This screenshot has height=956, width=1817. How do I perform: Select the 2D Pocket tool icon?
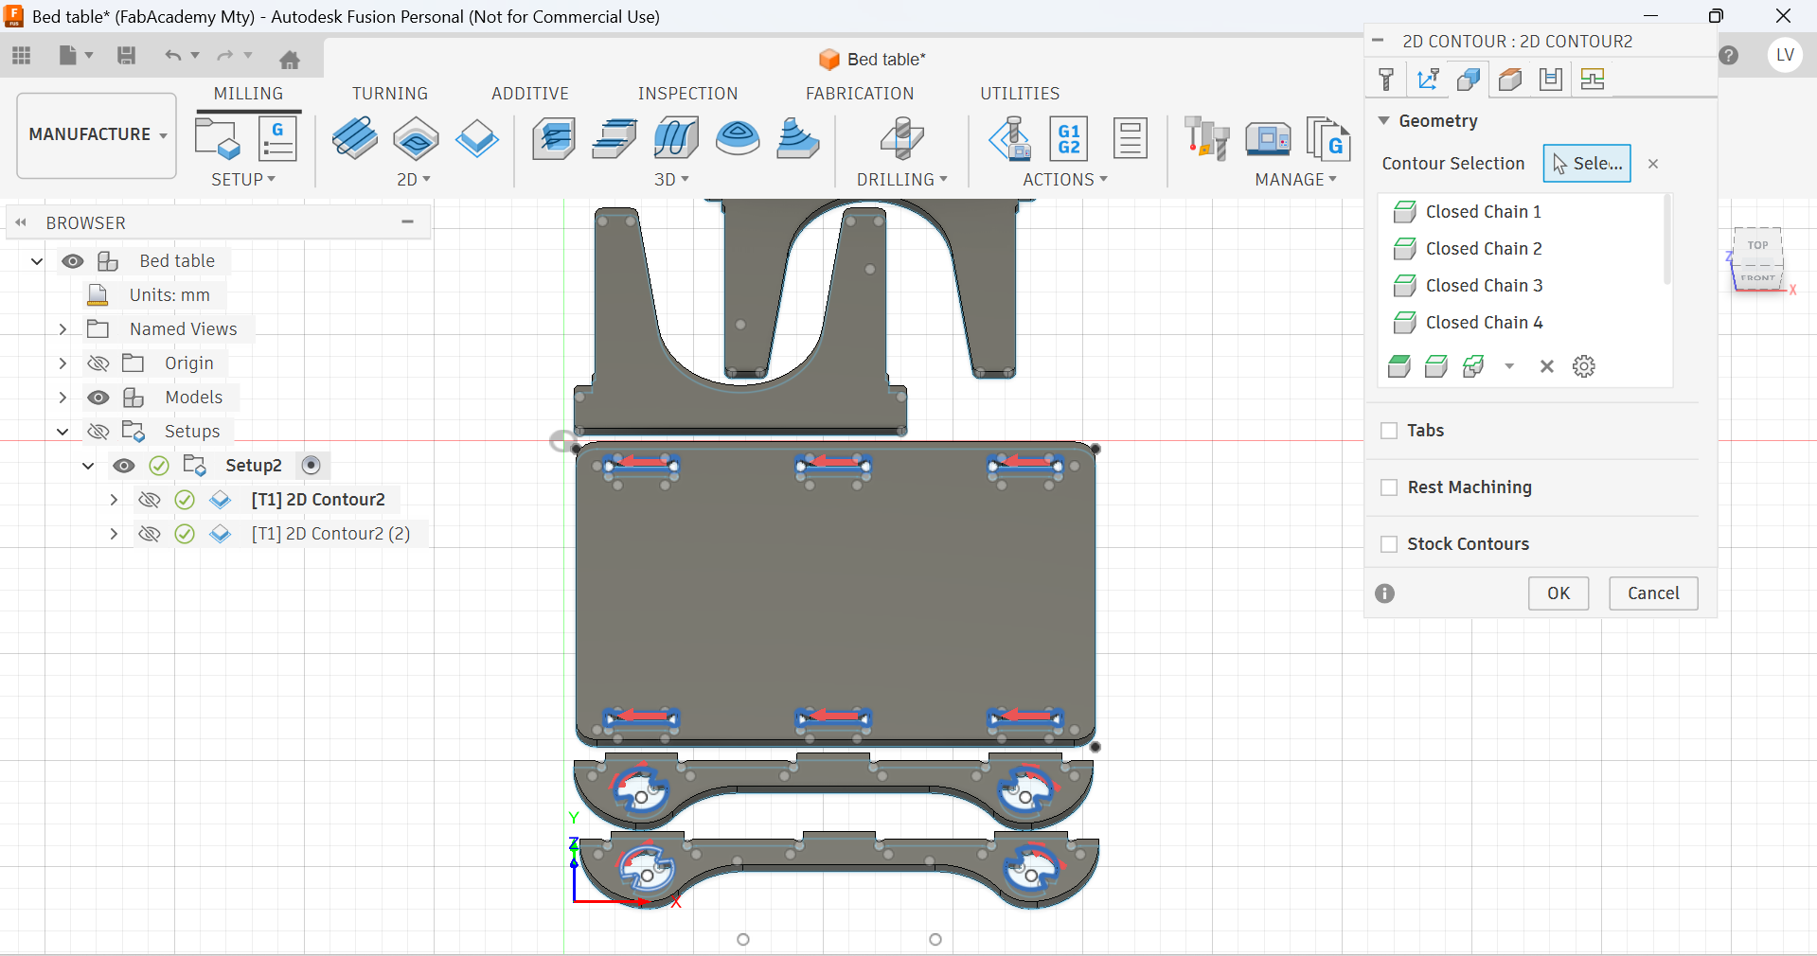[416, 139]
